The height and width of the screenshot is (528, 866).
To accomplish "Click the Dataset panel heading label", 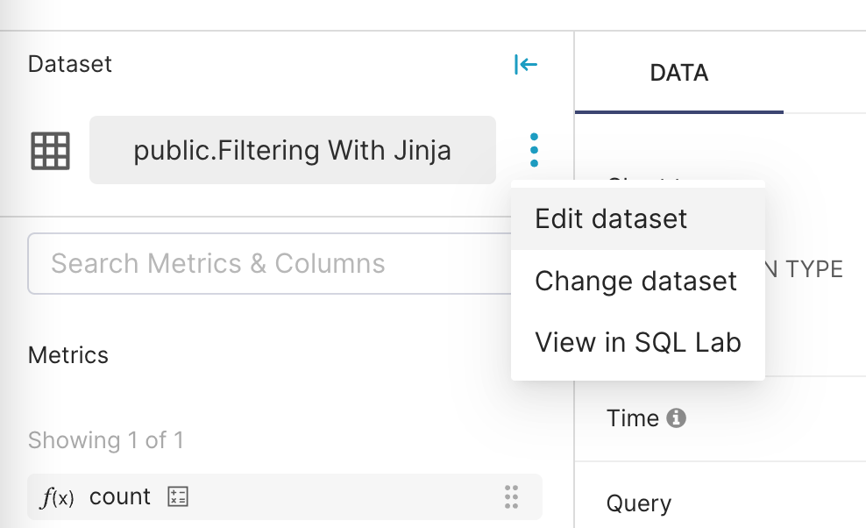I will point(70,64).
